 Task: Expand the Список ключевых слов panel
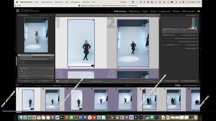click(x=197, y=42)
